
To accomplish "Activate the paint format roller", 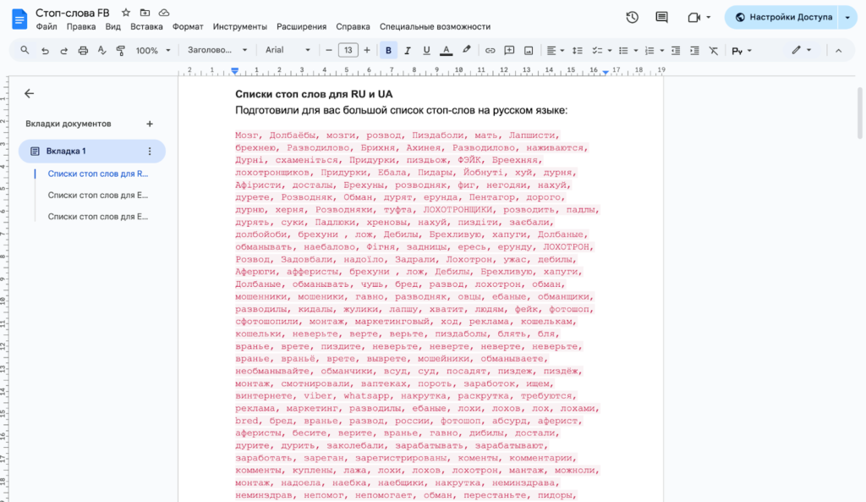I will click(120, 51).
